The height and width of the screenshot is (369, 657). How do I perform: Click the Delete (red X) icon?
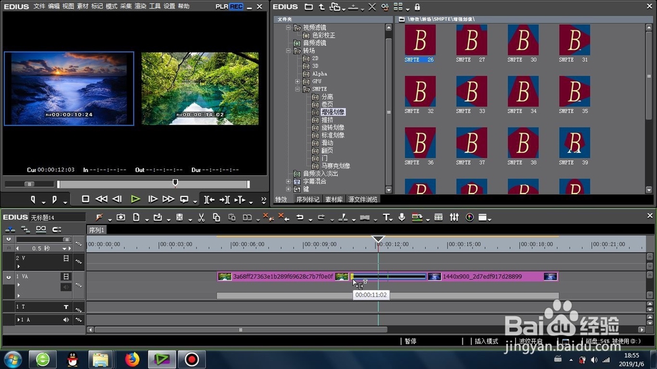tap(267, 217)
